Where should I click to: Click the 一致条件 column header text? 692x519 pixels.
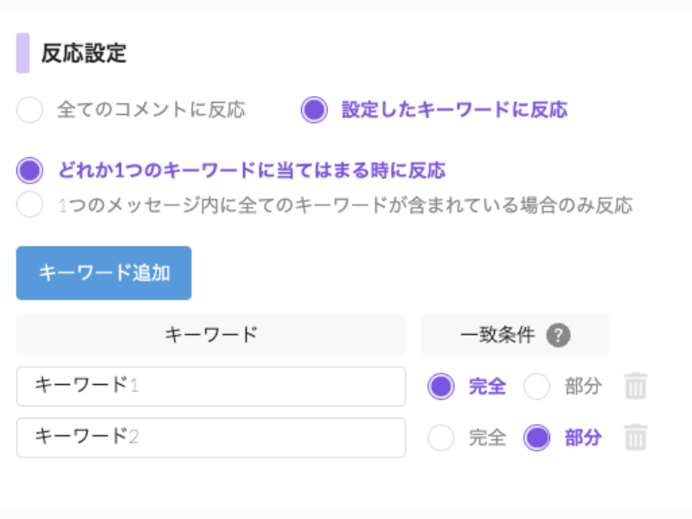point(498,336)
